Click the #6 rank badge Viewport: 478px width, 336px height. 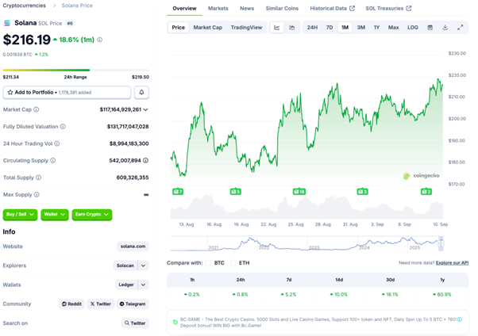click(70, 24)
